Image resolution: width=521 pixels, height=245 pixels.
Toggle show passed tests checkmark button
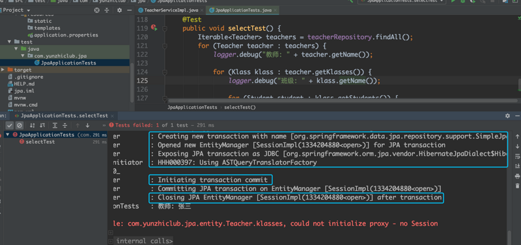[10, 125]
